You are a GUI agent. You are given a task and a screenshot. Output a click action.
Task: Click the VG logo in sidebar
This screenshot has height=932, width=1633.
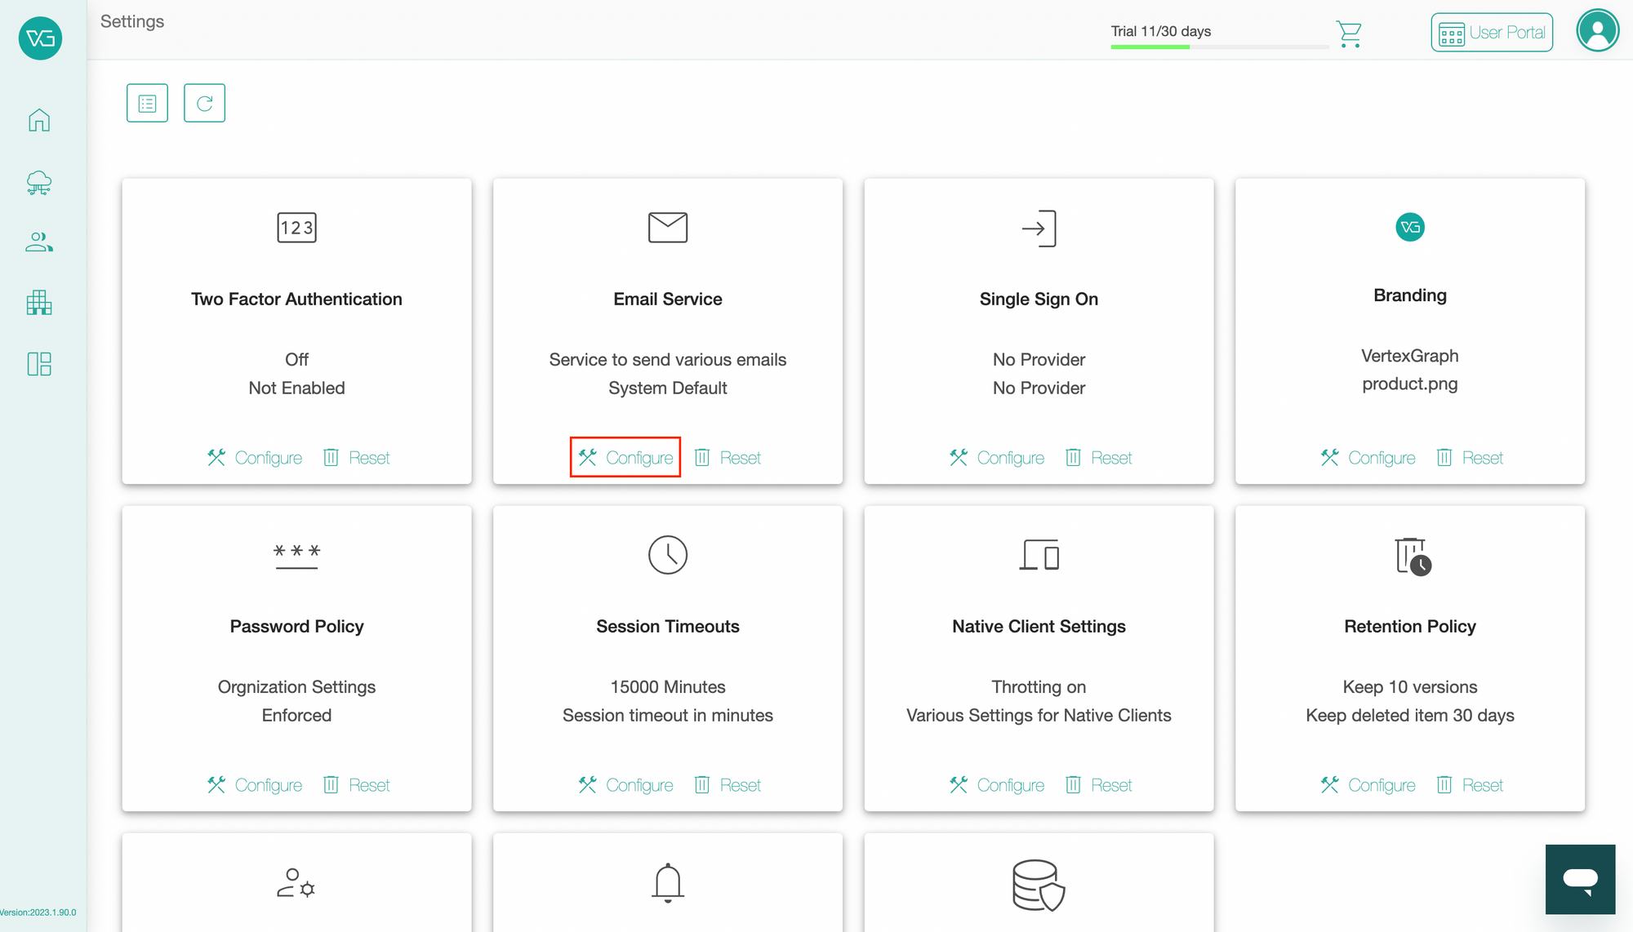point(40,38)
